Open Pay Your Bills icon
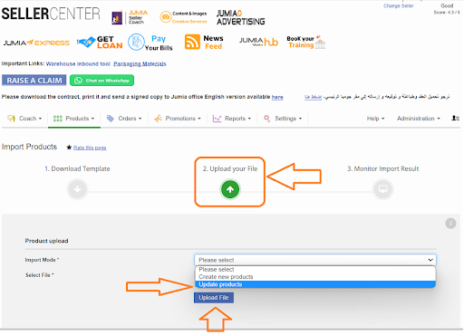 150,43
